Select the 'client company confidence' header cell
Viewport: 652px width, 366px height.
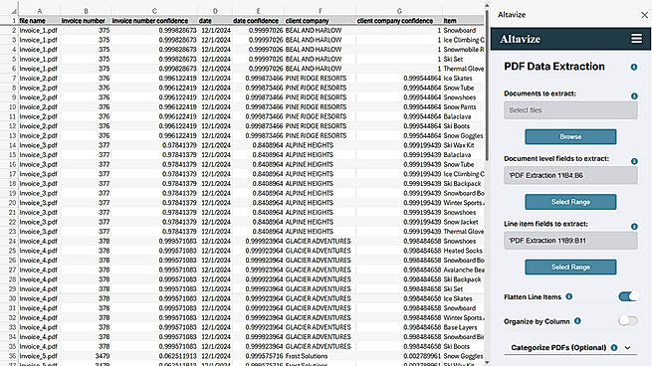[399, 20]
